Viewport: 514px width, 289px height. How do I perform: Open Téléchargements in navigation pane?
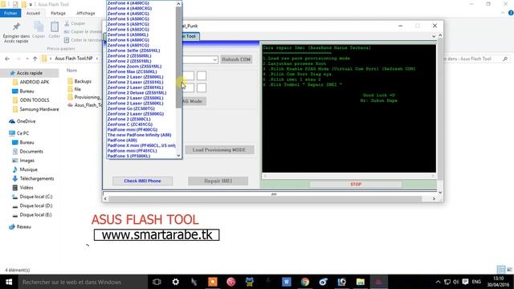(37, 178)
